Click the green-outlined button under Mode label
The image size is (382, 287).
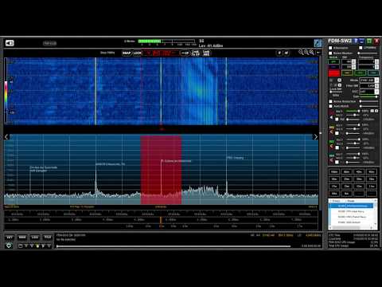coord(333,61)
